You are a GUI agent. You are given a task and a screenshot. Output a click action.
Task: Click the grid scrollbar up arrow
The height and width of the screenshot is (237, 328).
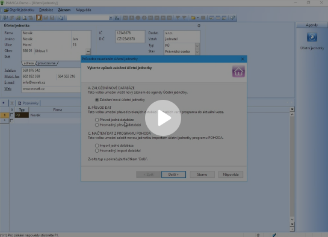coord(292,114)
